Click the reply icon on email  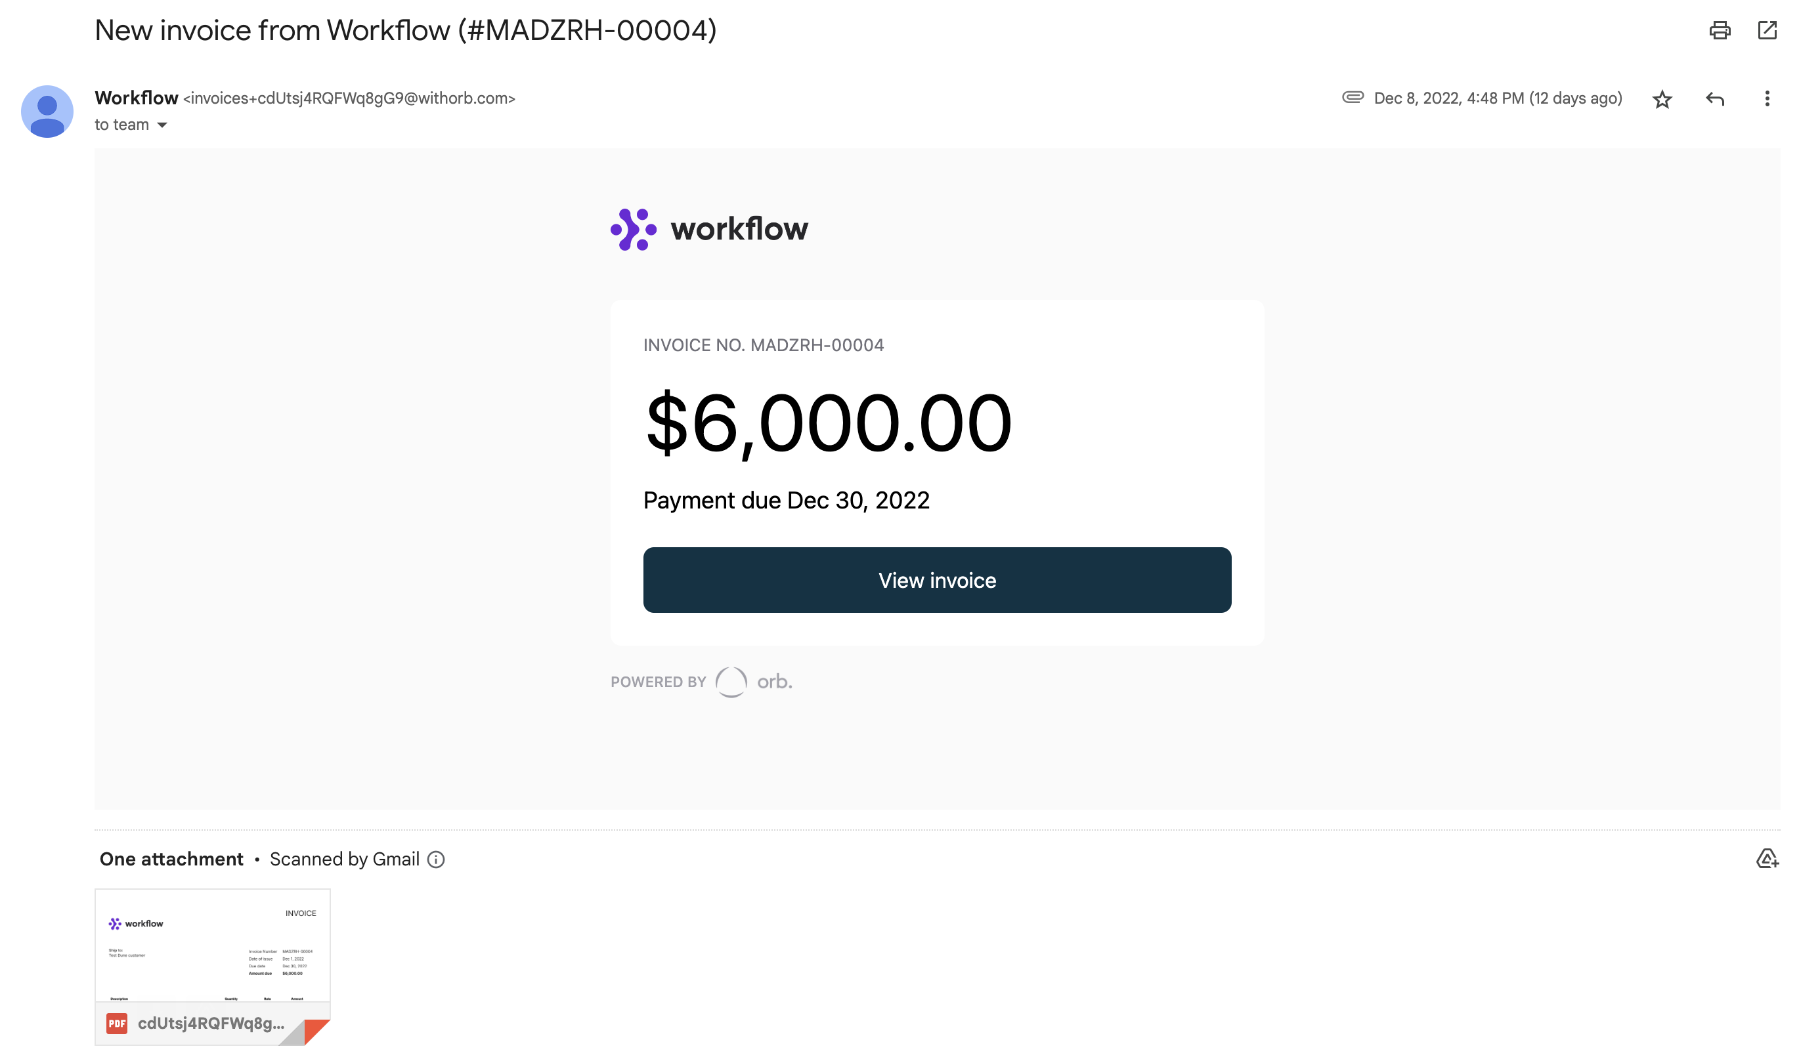(x=1714, y=101)
